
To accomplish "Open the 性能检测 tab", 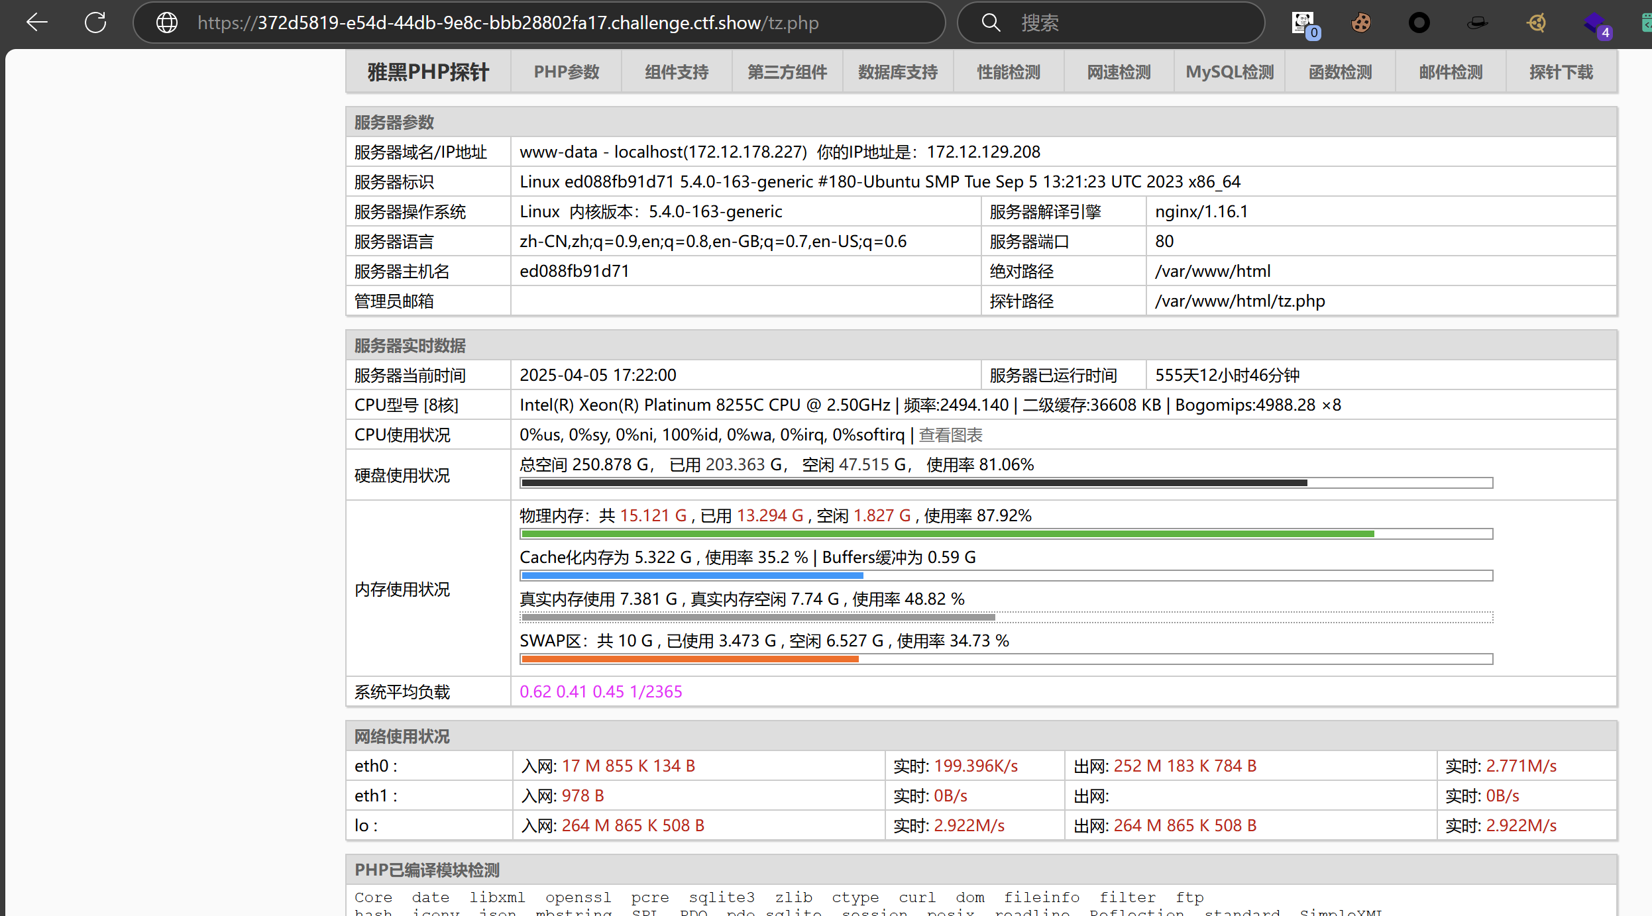I will click(1009, 72).
